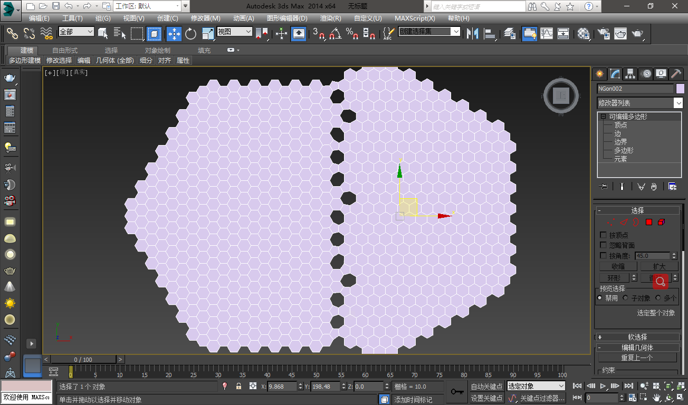
Task: Click the 多边形建模 ribbon panel button
Action: [25, 61]
